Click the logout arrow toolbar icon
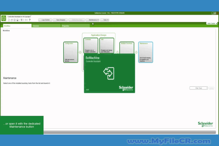 [x=26, y=20]
